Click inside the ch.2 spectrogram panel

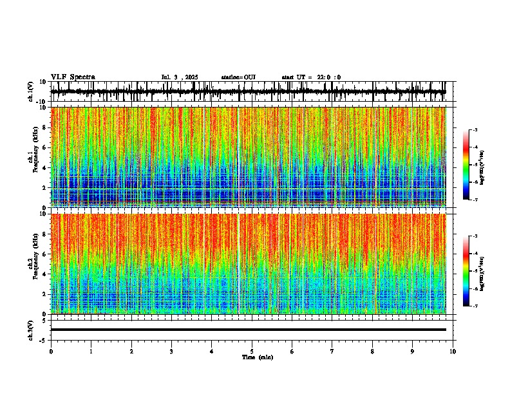(x=249, y=264)
